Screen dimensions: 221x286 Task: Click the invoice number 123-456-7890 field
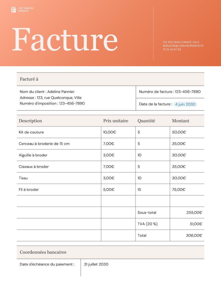click(170, 92)
